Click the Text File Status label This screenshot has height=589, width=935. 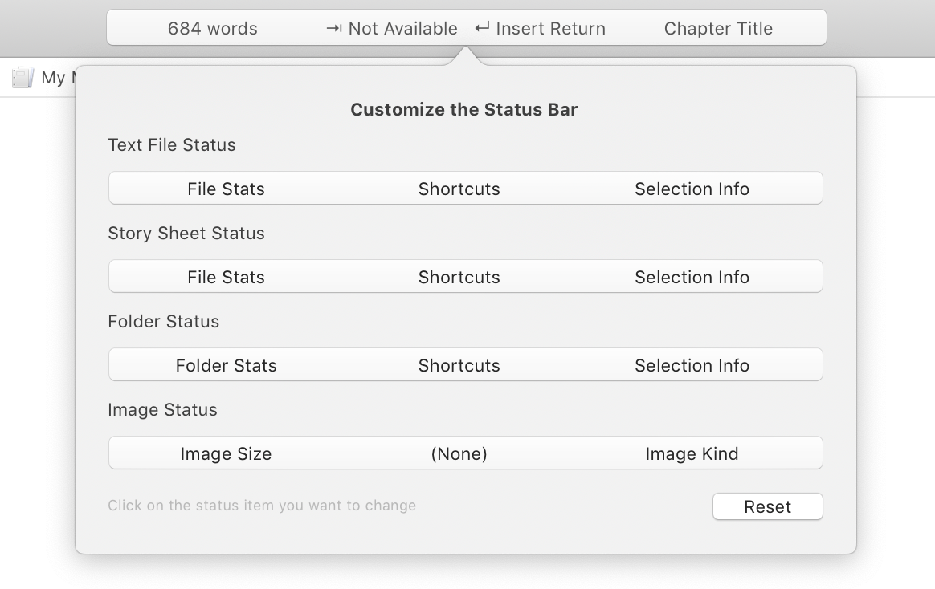[172, 144]
